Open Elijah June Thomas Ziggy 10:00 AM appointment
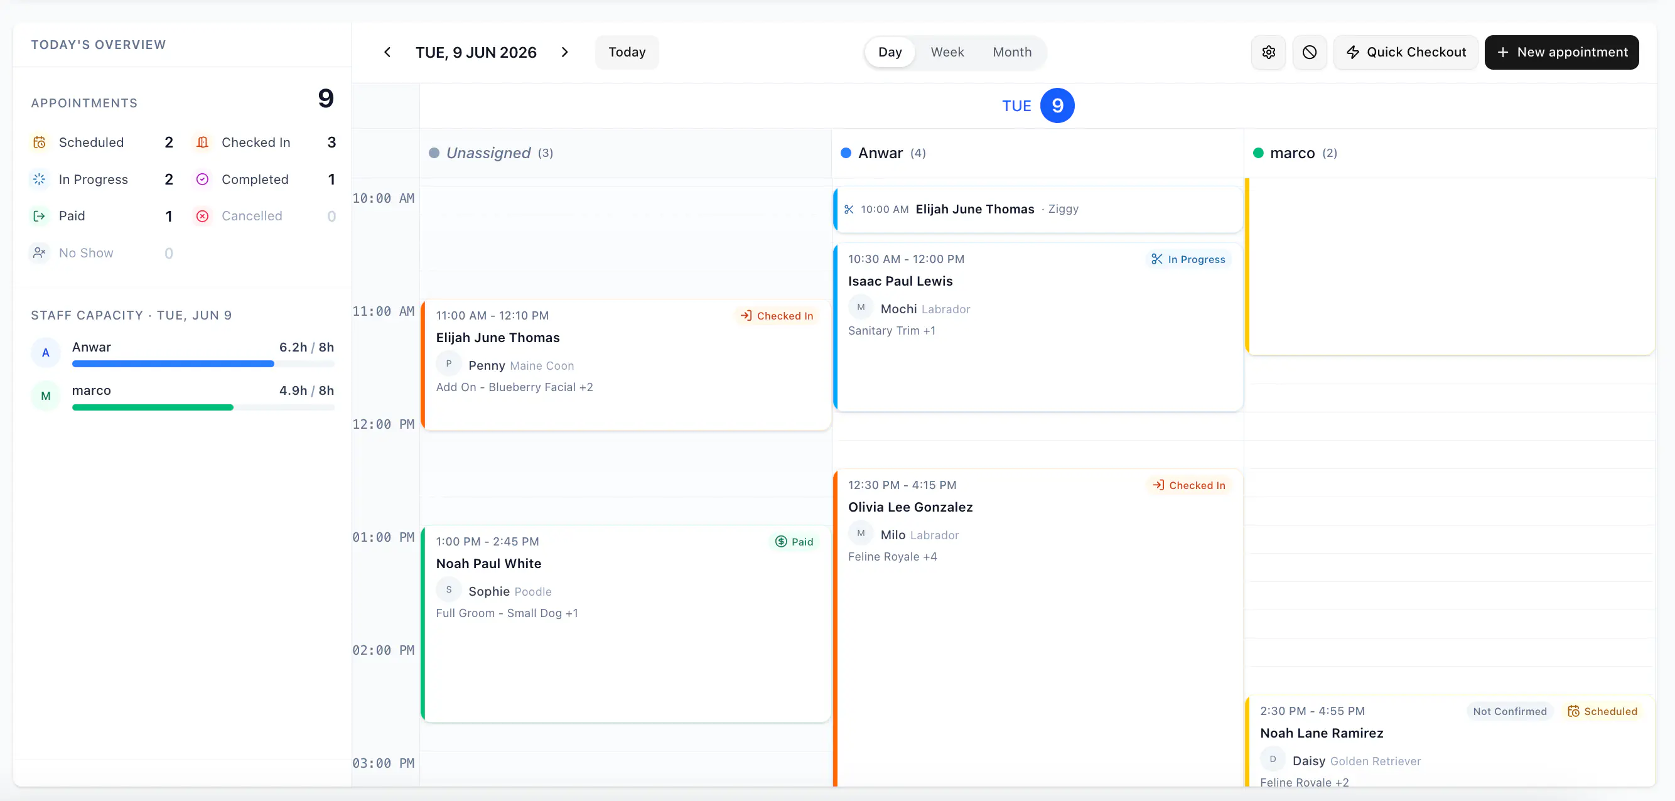 click(x=1038, y=210)
